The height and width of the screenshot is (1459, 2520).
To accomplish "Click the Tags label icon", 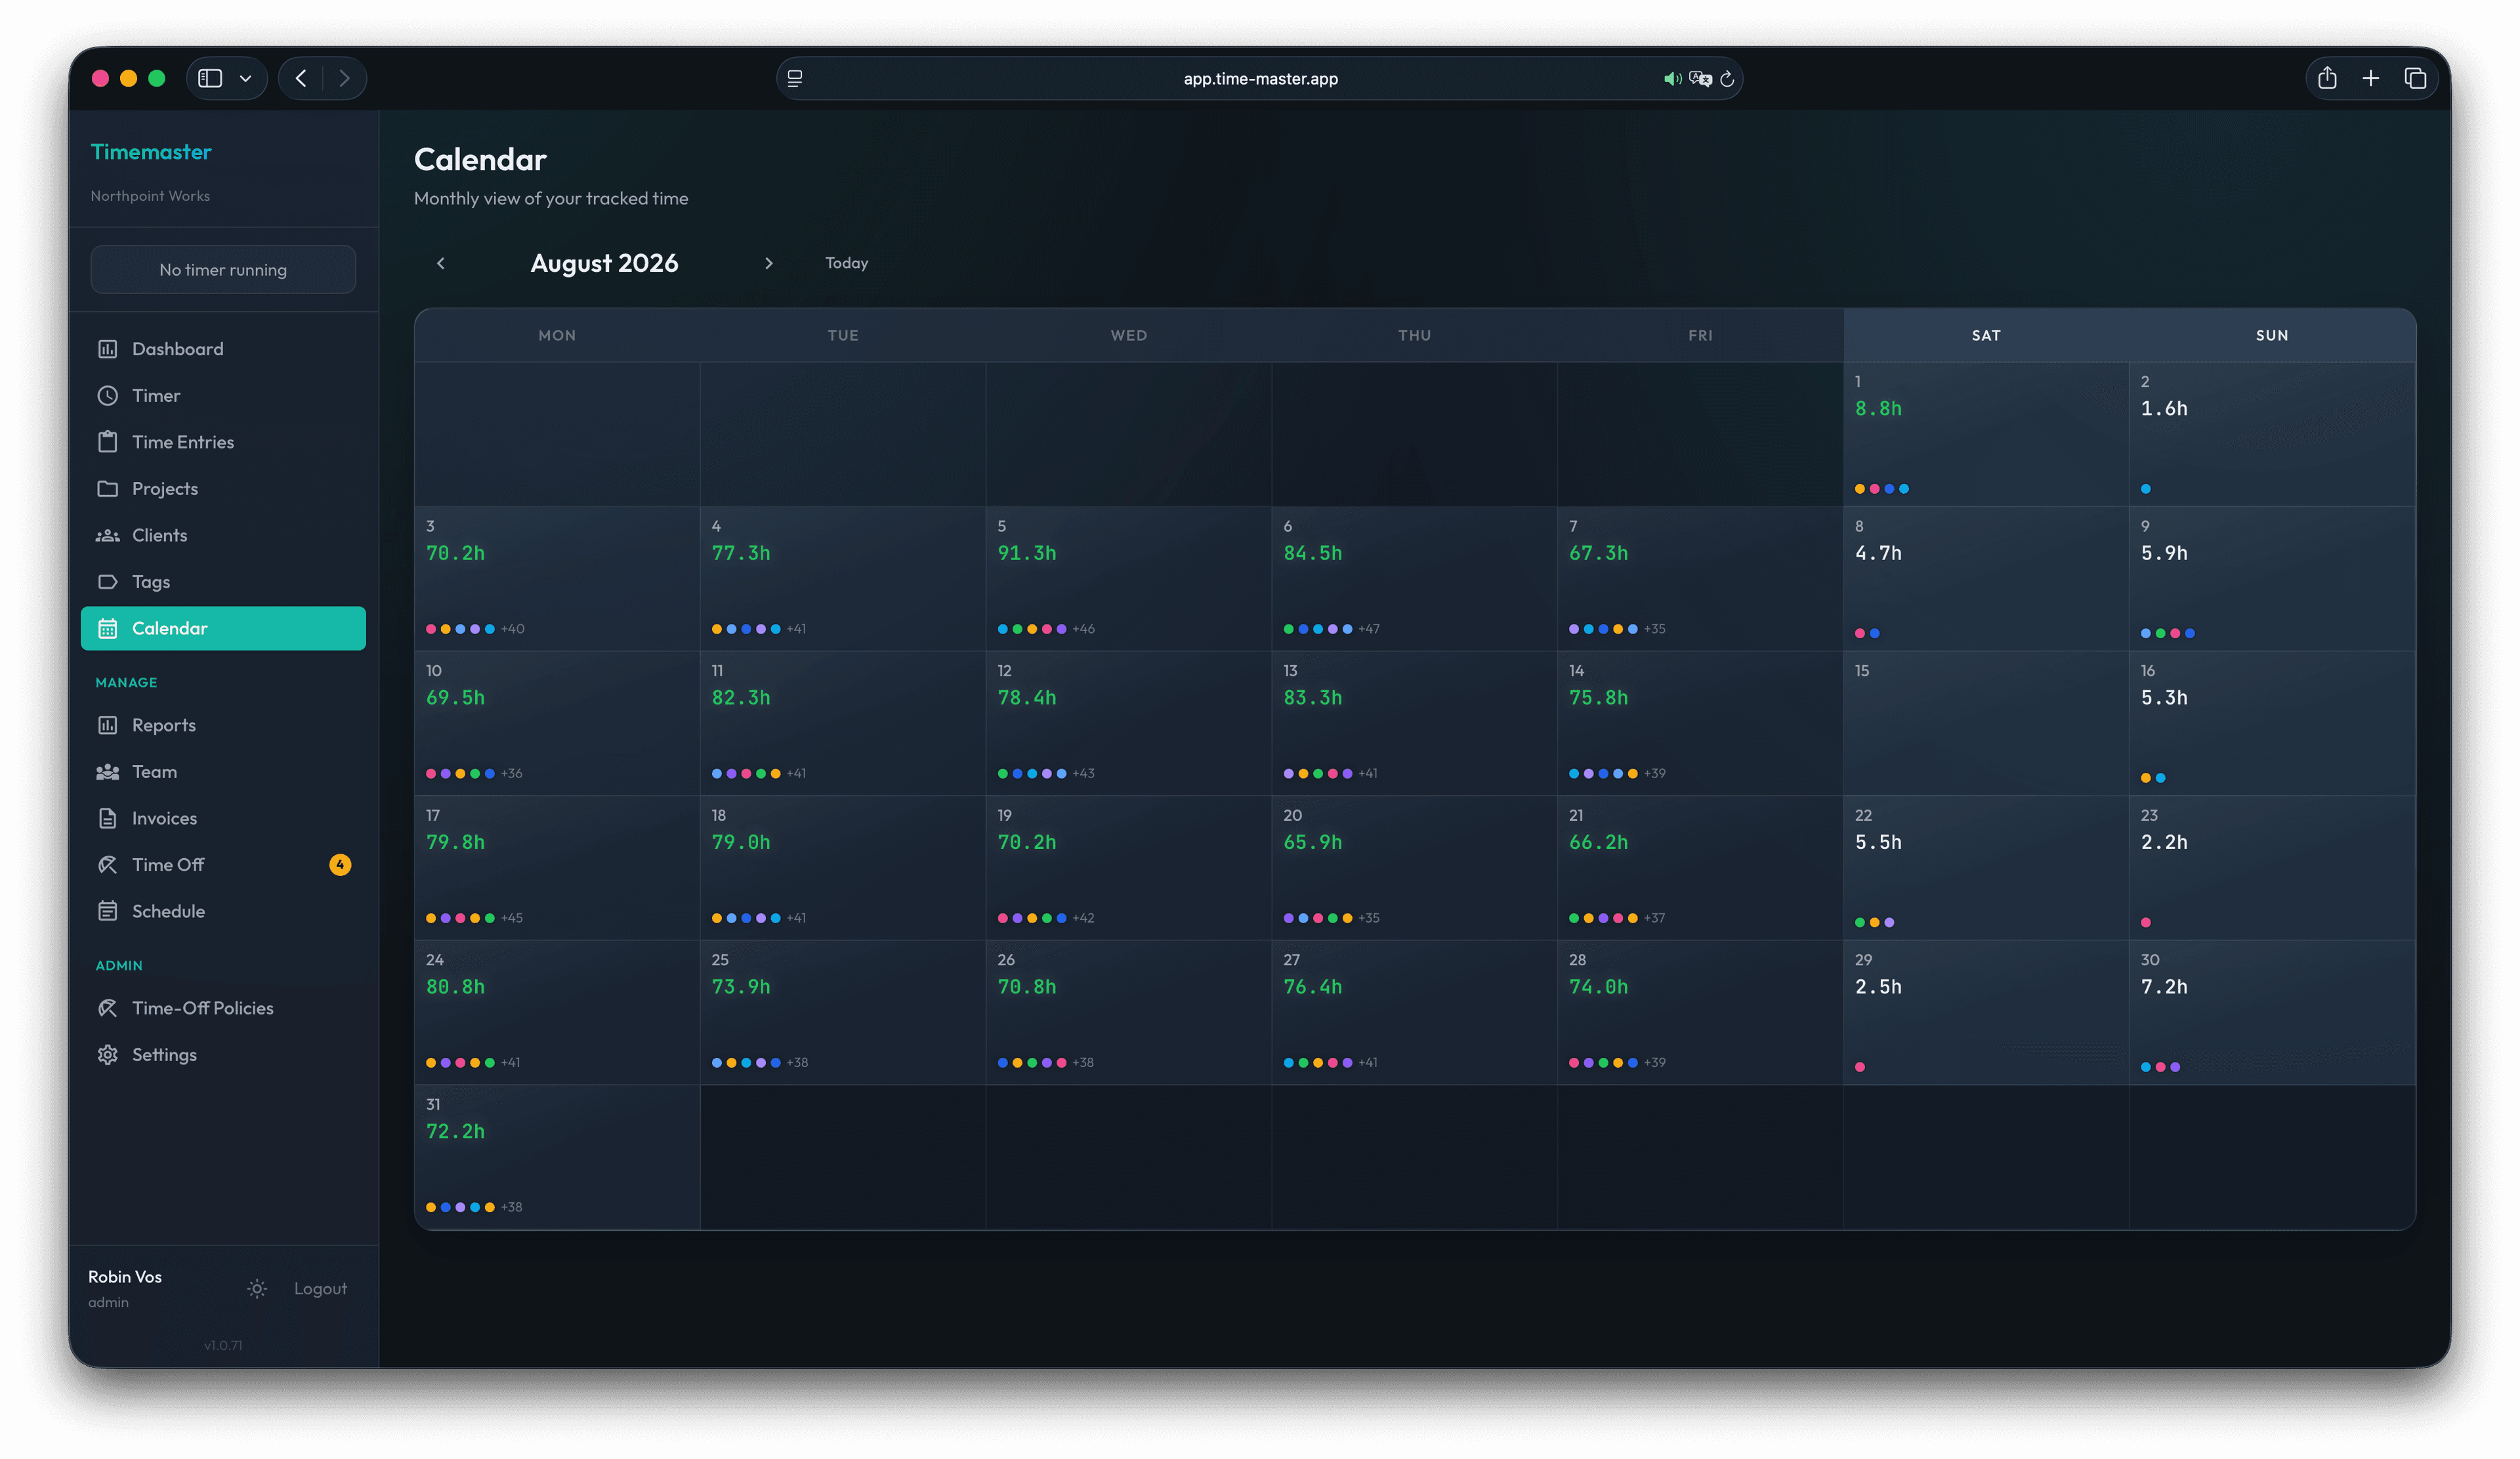I will tap(107, 581).
